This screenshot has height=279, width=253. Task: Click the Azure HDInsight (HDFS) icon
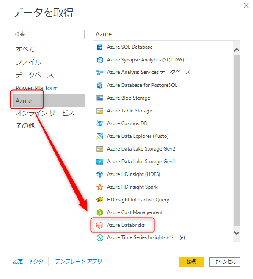pyautogui.click(x=100, y=174)
